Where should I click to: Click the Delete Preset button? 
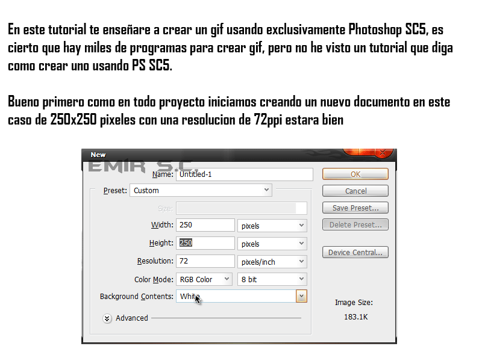tap(355, 224)
